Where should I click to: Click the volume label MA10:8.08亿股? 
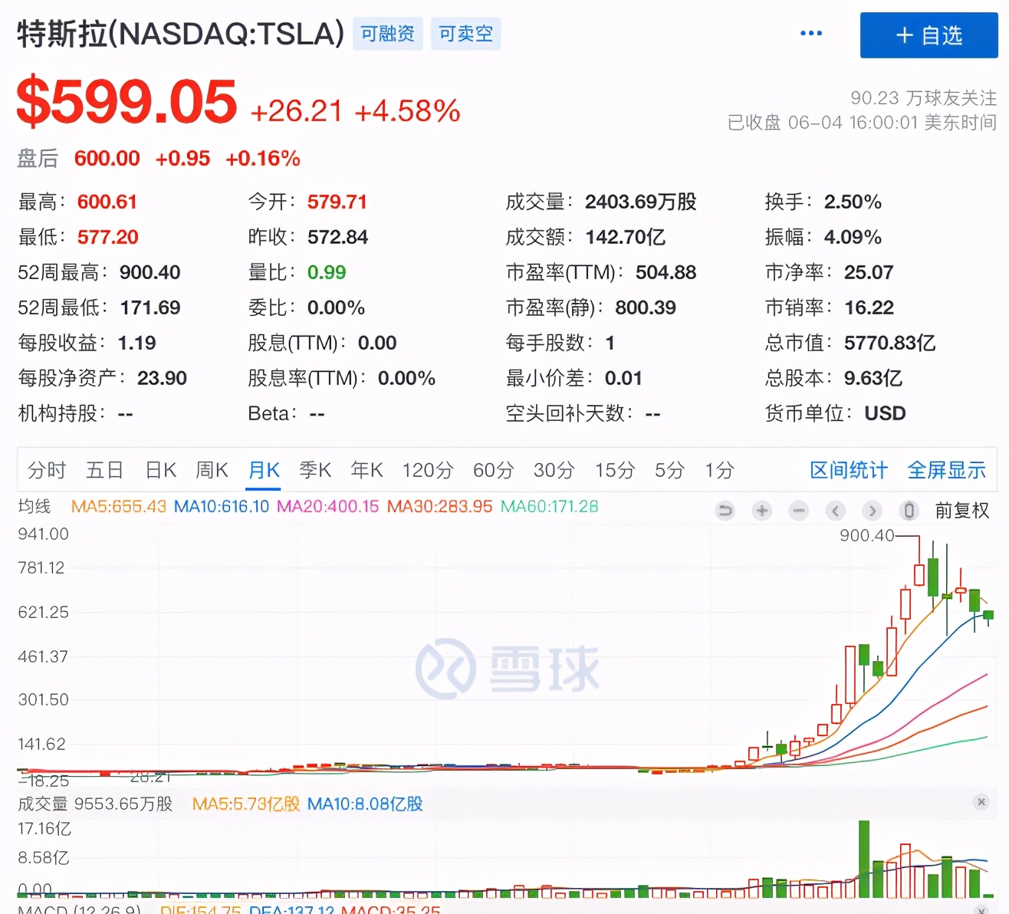tap(365, 804)
